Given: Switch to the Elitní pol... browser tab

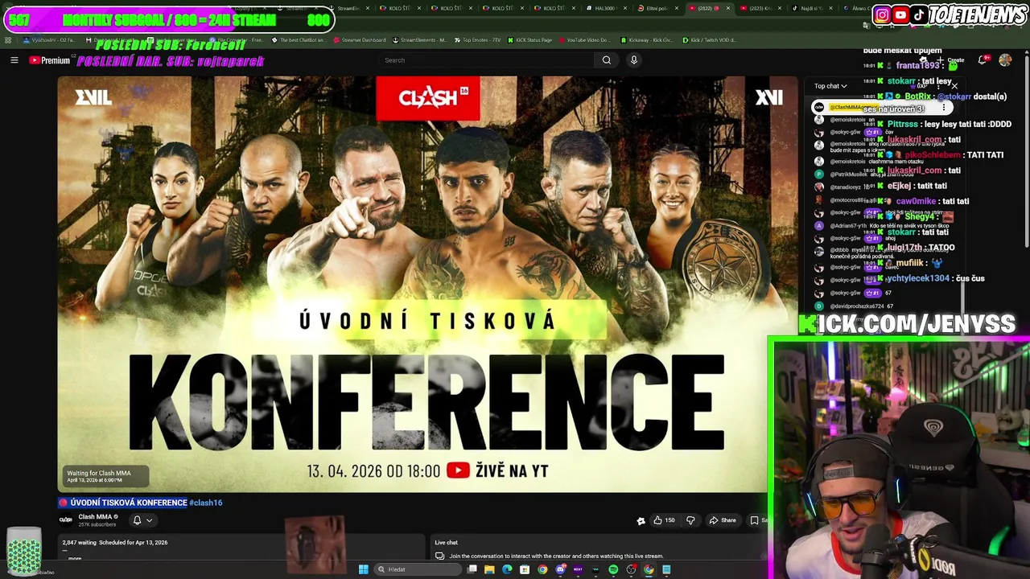Looking at the screenshot, I should [x=652, y=8].
